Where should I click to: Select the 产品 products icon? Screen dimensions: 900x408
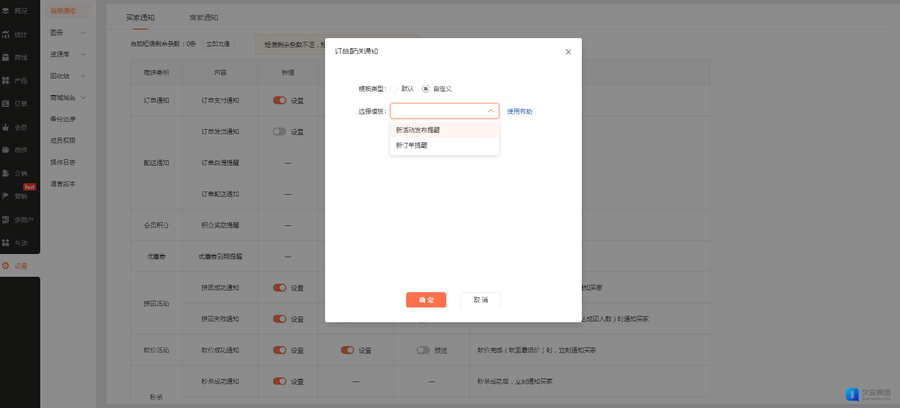pyautogui.click(x=6, y=80)
